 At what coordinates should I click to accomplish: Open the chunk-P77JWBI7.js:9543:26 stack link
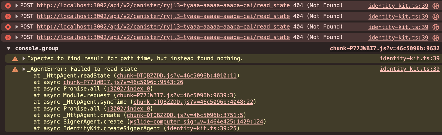click(x=123, y=82)
